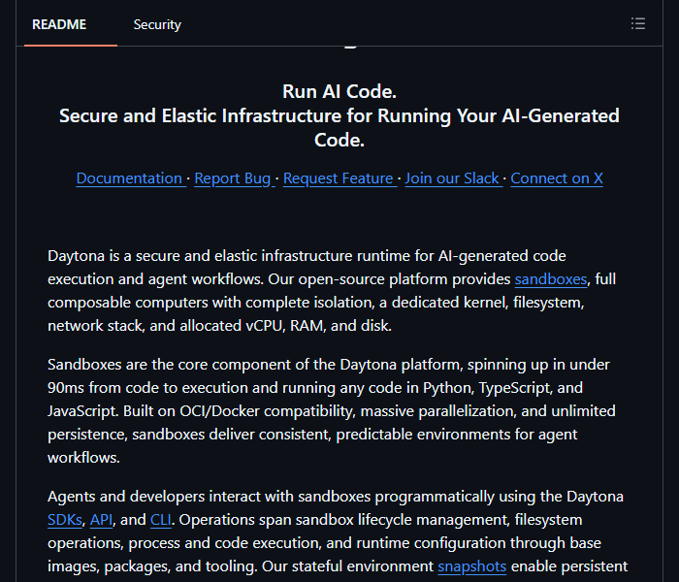
Task: Open the CLI link
Action: (x=161, y=519)
